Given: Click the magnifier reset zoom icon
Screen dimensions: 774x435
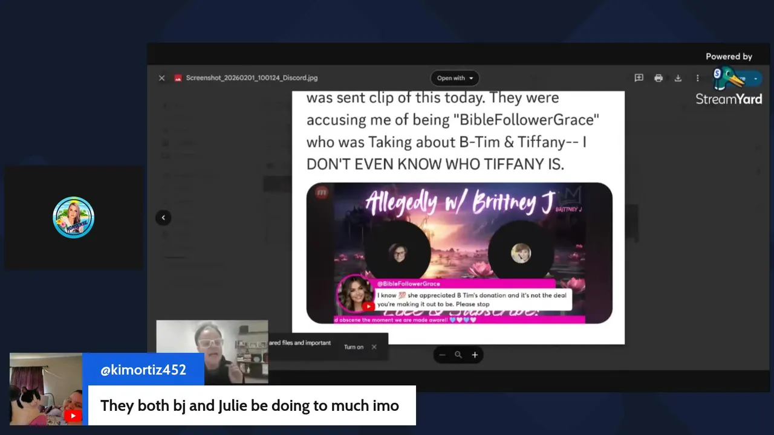Looking at the screenshot, I should click(458, 355).
